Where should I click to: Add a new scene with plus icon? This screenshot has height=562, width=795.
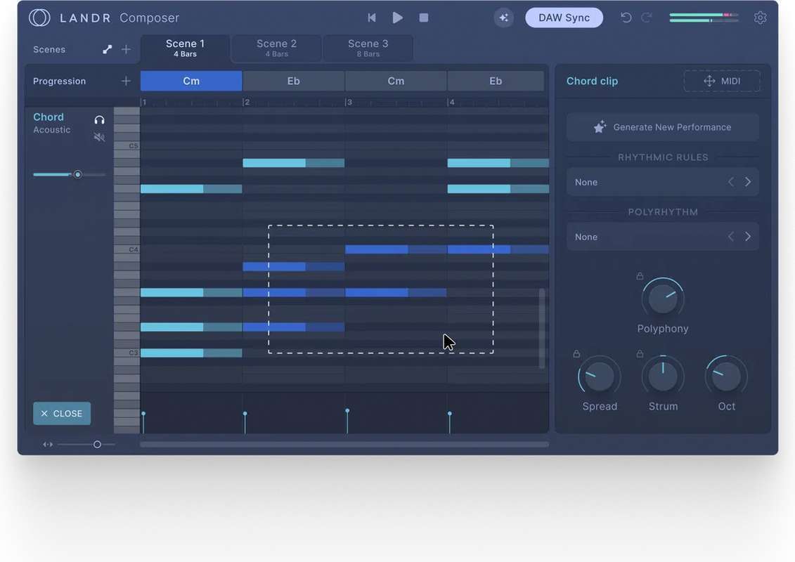[x=126, y=49]
